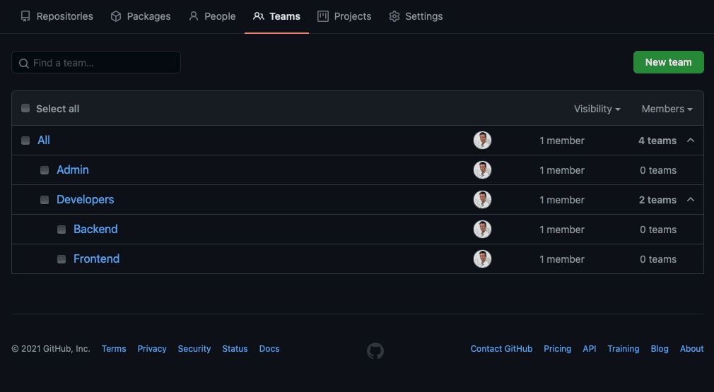Open the Visibility filter dropdown
Viewport: 714px width, 392px height.
[x=597, y=109]
